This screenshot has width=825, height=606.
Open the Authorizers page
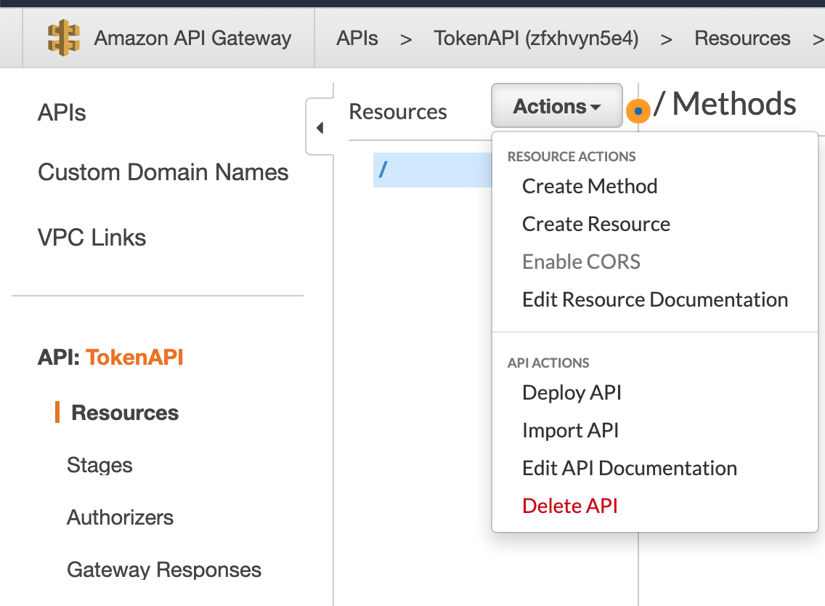(x=120, y=517)
